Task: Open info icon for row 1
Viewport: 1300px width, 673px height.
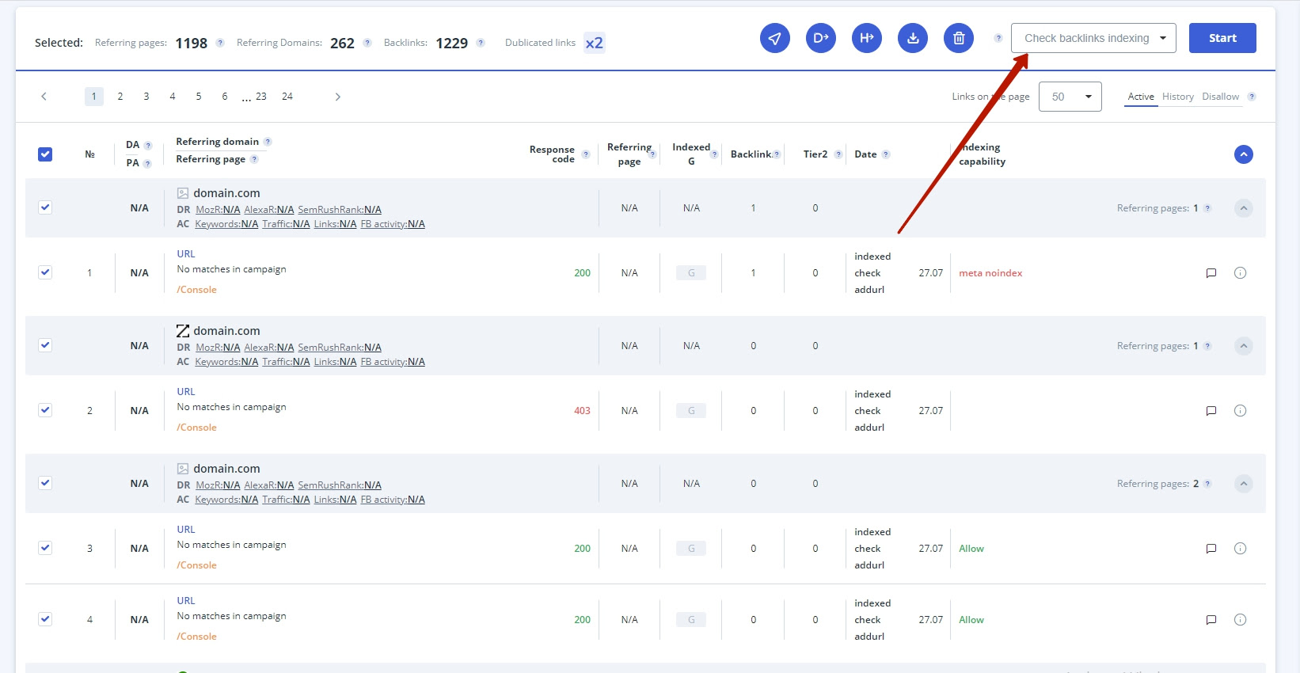Action: click(x=1241, y=273)
